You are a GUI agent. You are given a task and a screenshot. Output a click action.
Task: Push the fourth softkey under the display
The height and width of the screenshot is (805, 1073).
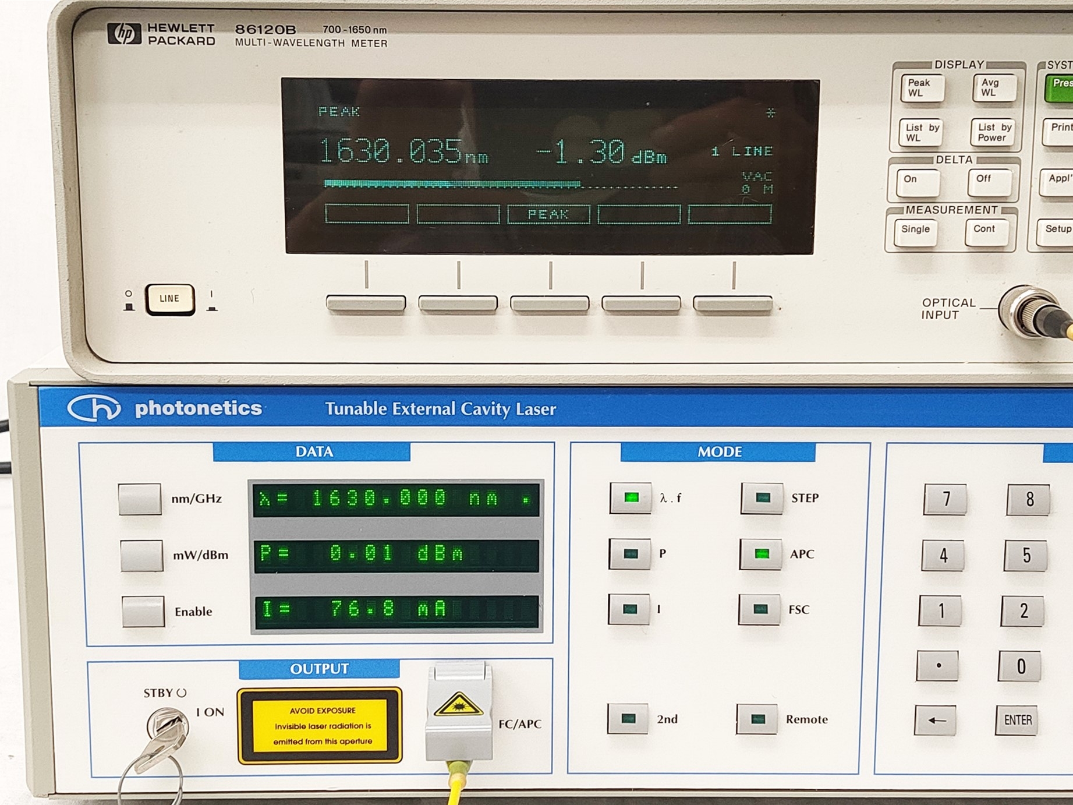642,303
